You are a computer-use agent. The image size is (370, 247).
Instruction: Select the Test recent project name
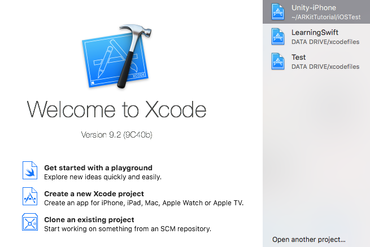[x=298, y=58]
